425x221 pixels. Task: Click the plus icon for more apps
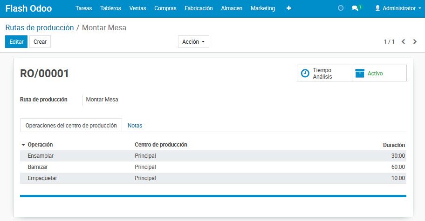coord(288,8)
